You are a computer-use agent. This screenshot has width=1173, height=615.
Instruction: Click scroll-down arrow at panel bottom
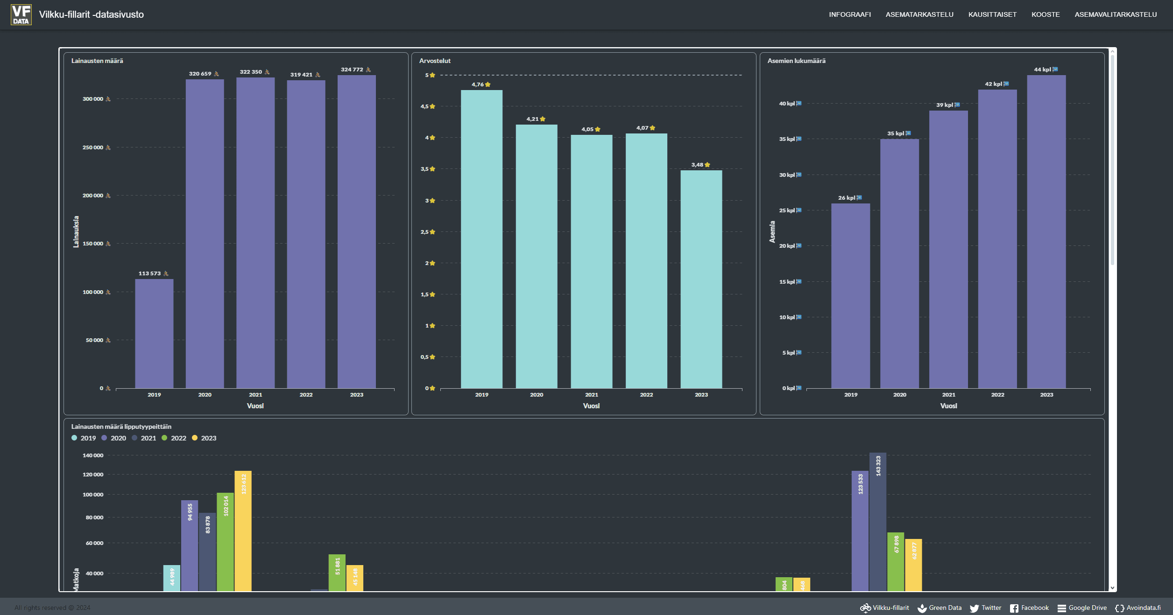pyautogui.click(x=1112, y=588)
